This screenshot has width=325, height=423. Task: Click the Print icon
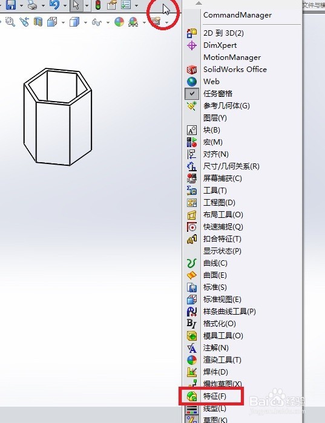click(32, 5)
